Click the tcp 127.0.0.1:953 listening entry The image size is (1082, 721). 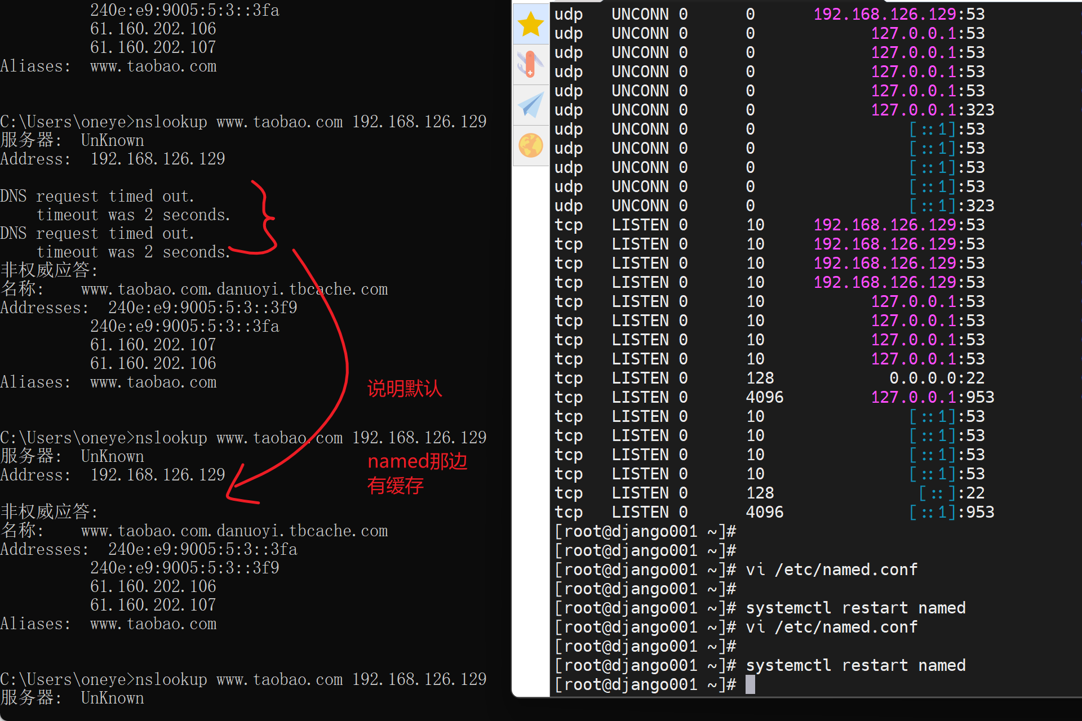tap(932, 397)
